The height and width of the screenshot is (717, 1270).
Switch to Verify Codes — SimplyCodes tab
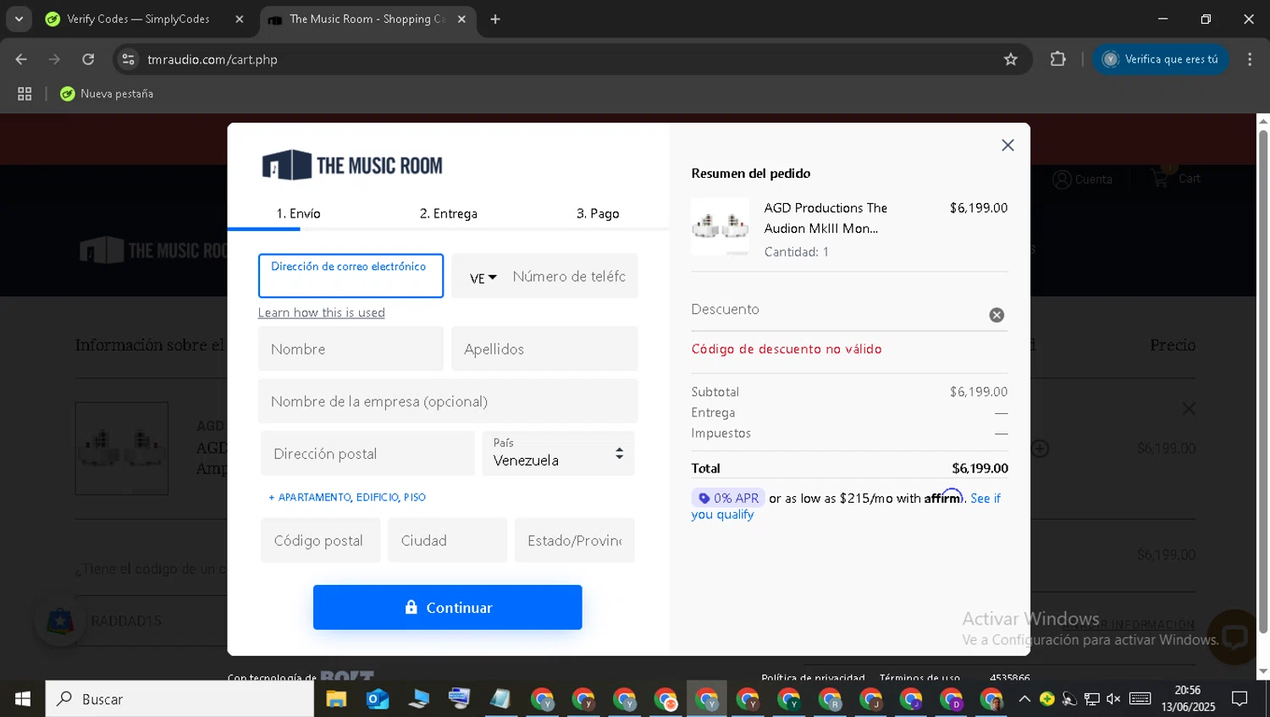click(137, 19)
